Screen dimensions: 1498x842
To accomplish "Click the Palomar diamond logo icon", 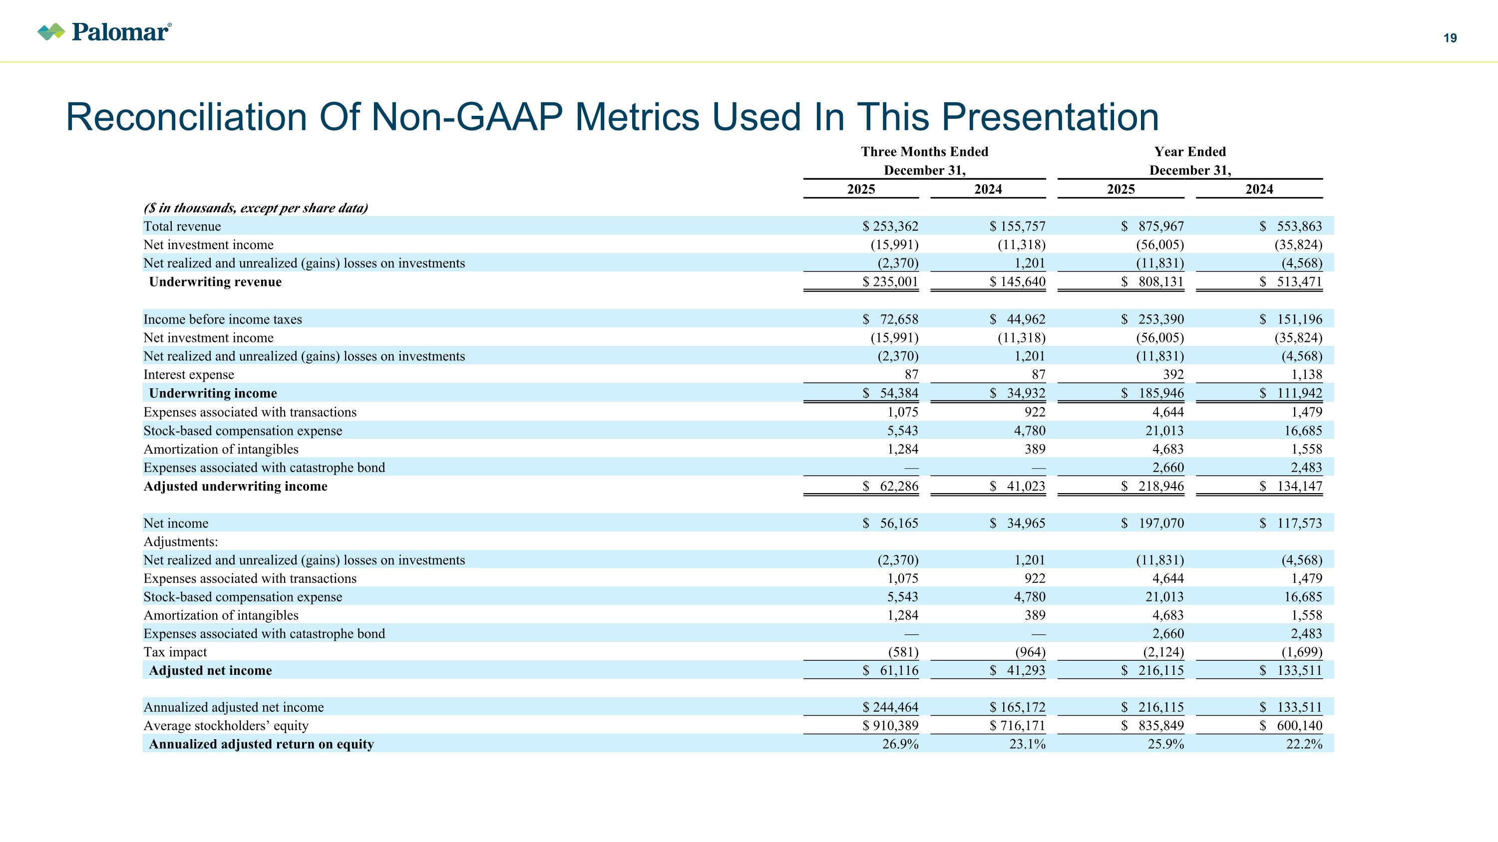I will point(51,32).
